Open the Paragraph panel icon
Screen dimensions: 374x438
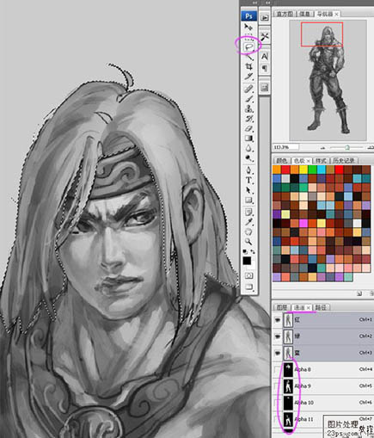point(265,68)
